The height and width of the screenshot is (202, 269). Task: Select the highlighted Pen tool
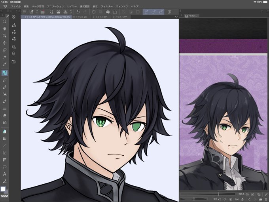point(5,73)
